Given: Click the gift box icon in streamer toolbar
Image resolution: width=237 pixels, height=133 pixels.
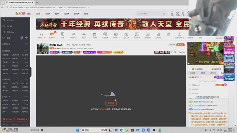Looking at the screenshot, I should pos(169,34).
